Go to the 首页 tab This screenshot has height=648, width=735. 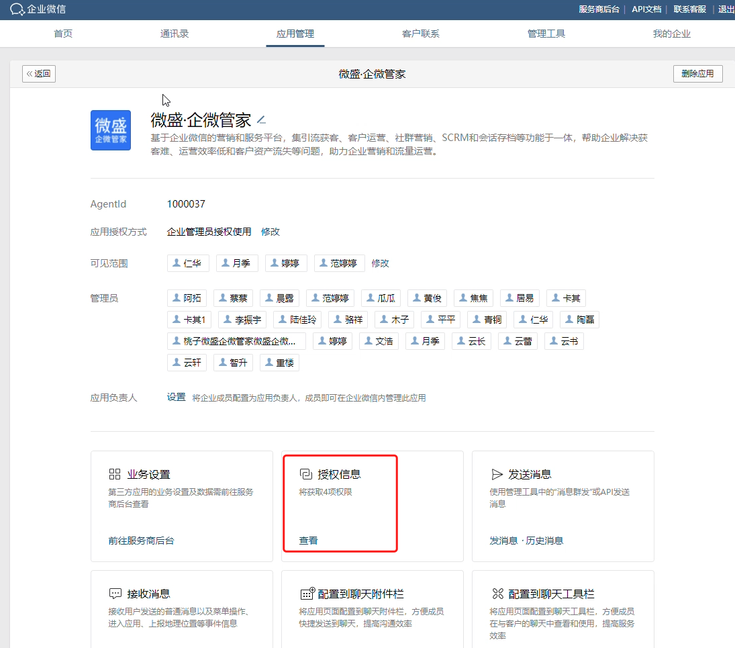click(x=63, y=34)
